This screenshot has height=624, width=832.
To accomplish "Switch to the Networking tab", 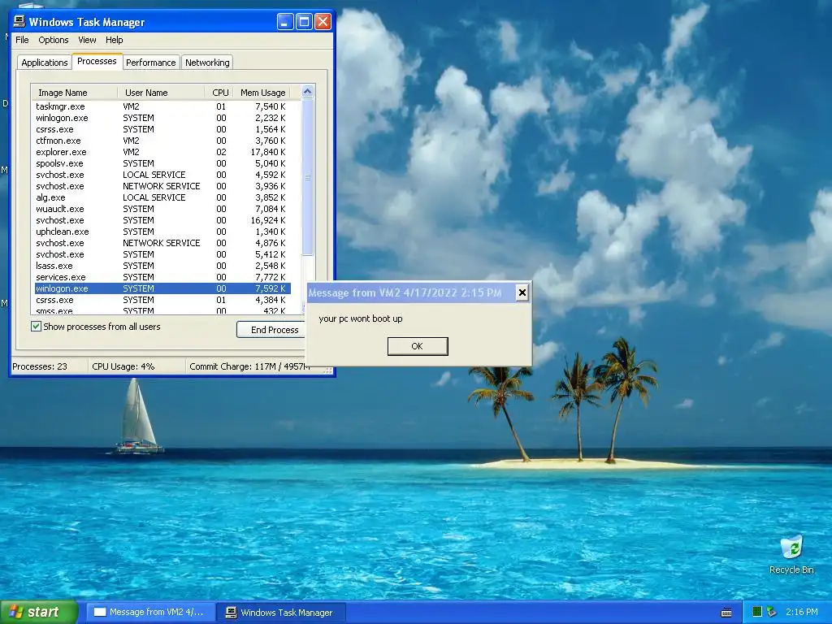I will tap(207, 63).
